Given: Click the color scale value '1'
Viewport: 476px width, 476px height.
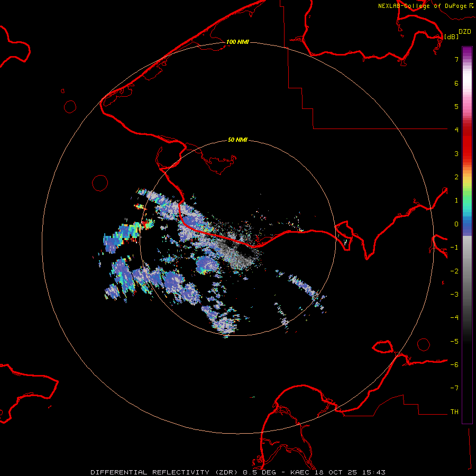Looking at the screenshot, I should (456, 200).
